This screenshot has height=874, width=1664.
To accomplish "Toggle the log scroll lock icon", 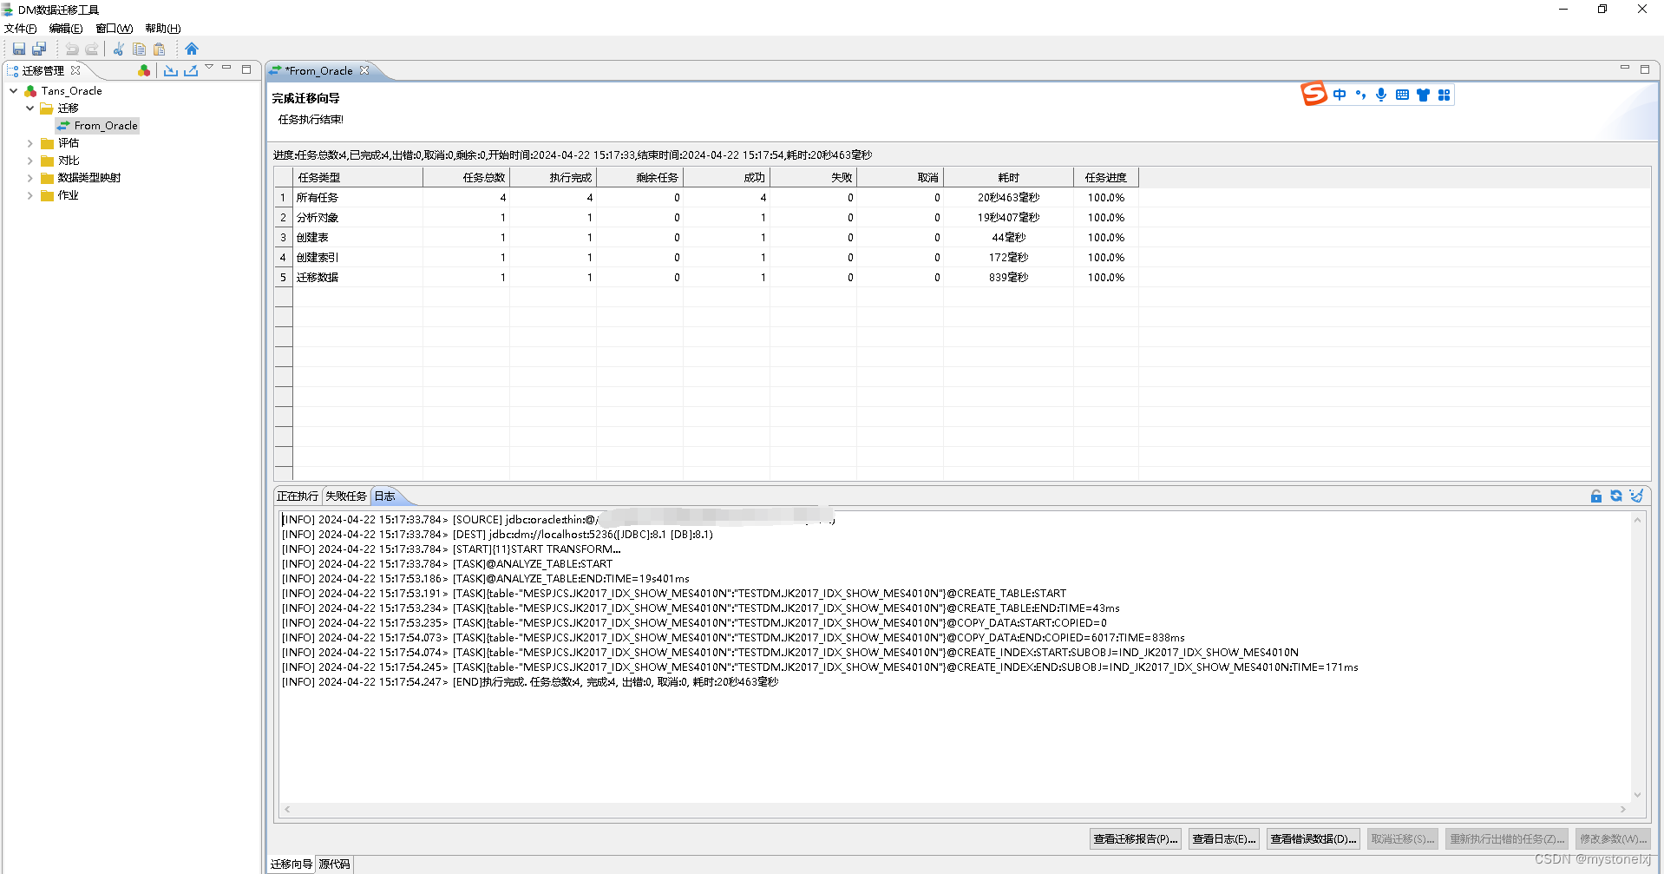I will 1596,496.
